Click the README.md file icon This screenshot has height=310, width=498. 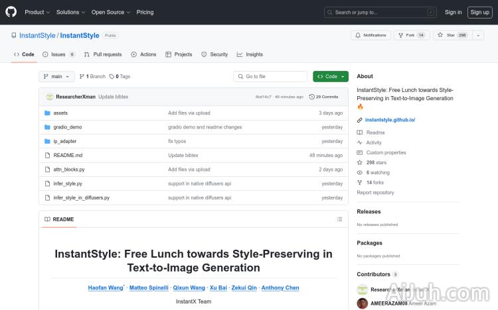[x=47, y=155]
